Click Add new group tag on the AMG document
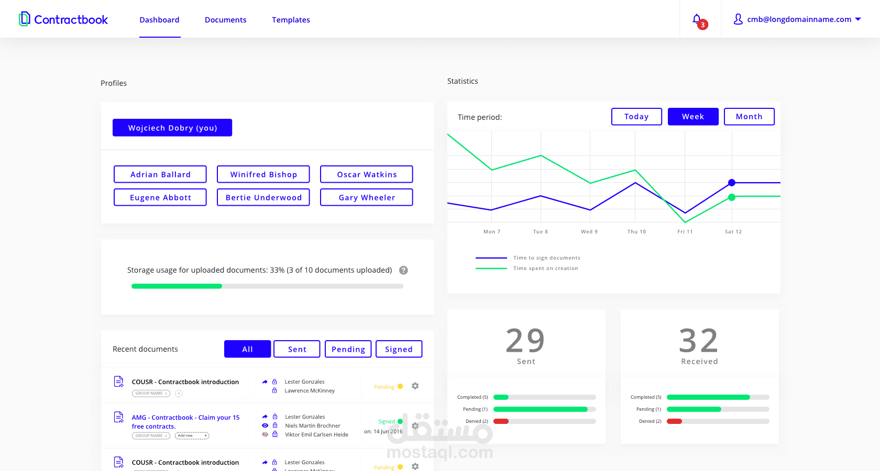Image resolution: width=880 pixels, height=471 pixels. coord(192,435)
